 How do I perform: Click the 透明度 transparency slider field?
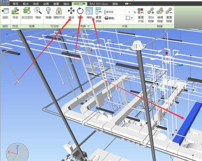click(x=115, y=12)
